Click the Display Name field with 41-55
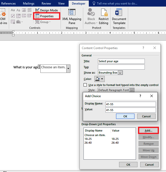This screenshot has width=166, height=172. [x=130, y=104]
